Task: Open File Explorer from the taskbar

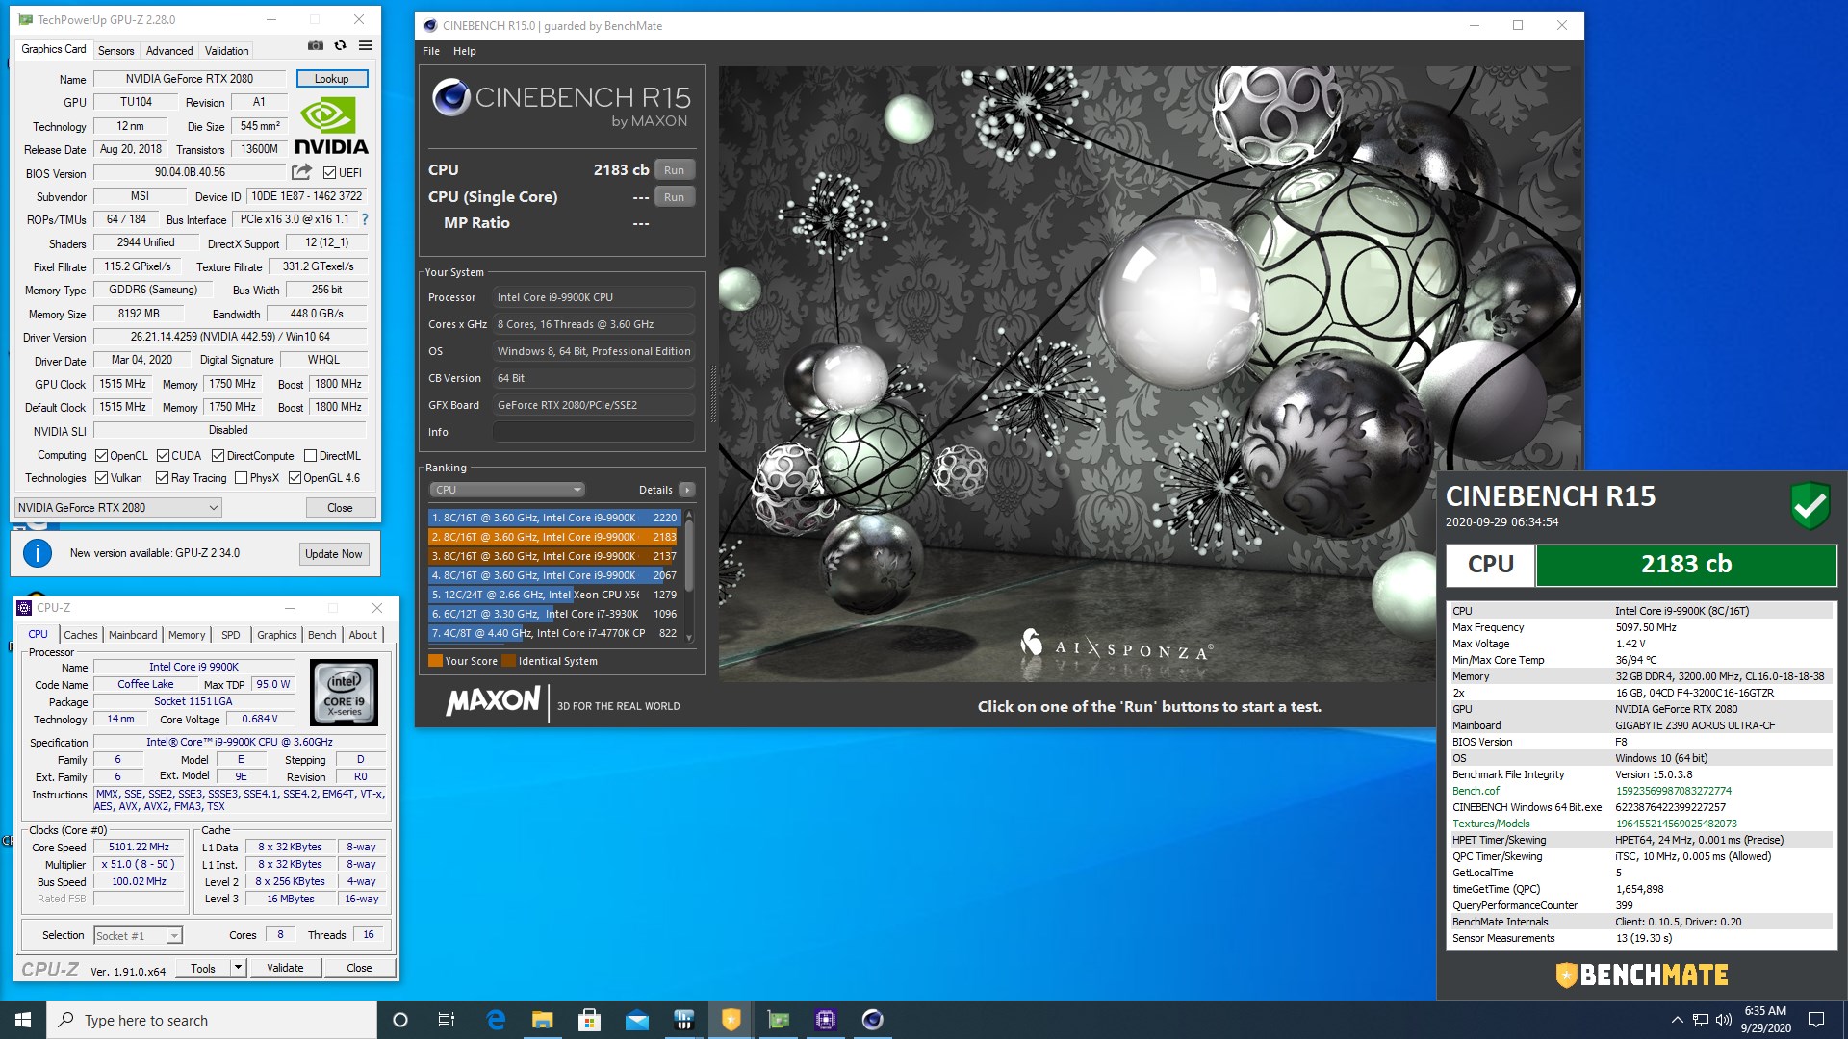Action: pos(542,1020)
